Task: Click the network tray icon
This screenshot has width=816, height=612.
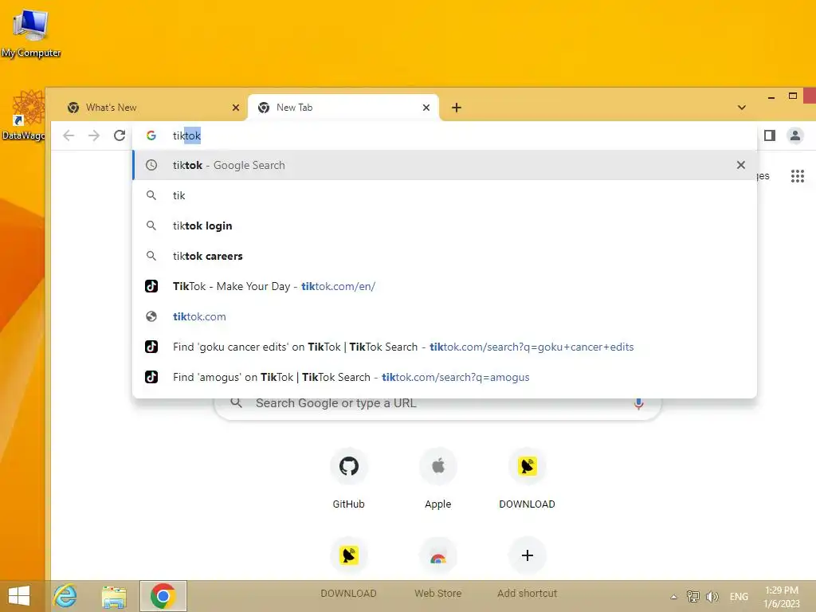Action: 692,596
